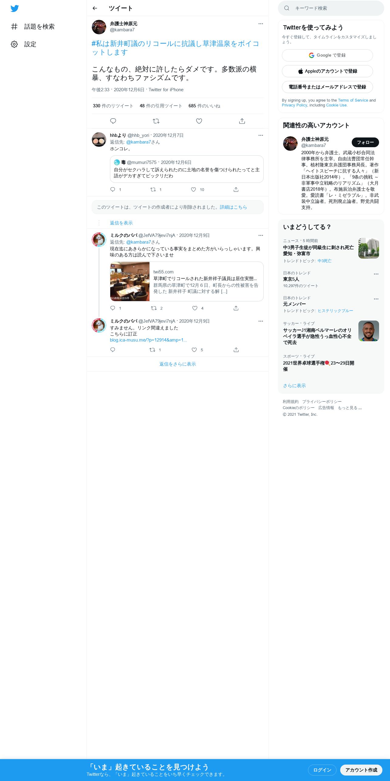Expand もっと見る footer menu
390x781 pixels.
(350, 408)
